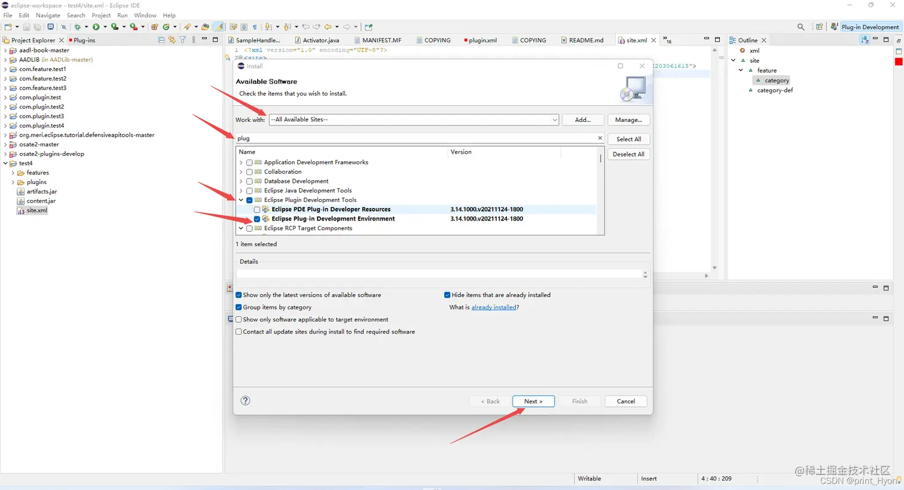Open the already installed link
Image resolution: width=904 pixels, height=490 pixels.
coord(494,307)
